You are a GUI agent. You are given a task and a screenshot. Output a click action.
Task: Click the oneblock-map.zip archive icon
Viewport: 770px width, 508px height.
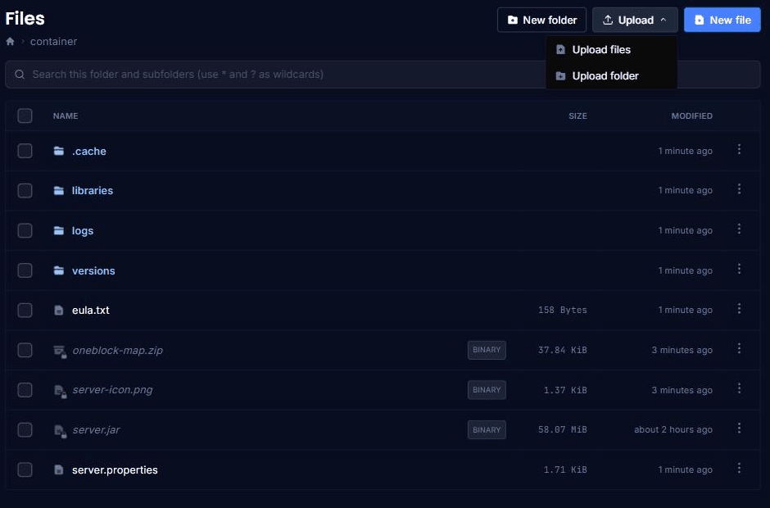(60, 352)
